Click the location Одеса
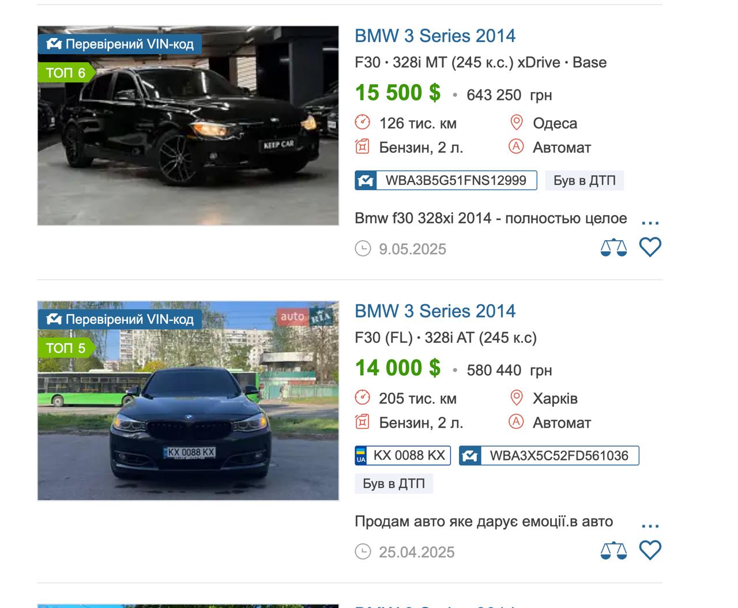The width and height of the screenshot is (738, 608). point(555,123)
